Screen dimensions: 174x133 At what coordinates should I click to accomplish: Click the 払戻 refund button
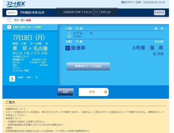(x=66, y=92)
